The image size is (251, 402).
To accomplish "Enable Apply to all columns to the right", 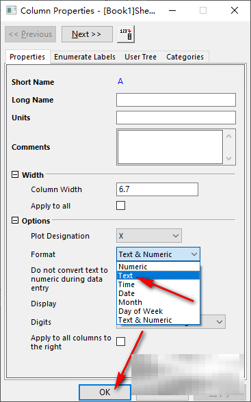I will click(121, 342).
